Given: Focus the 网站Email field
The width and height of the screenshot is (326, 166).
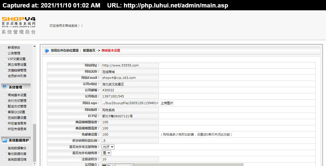Looking at the screenshot, I should (x=130, y=78).
